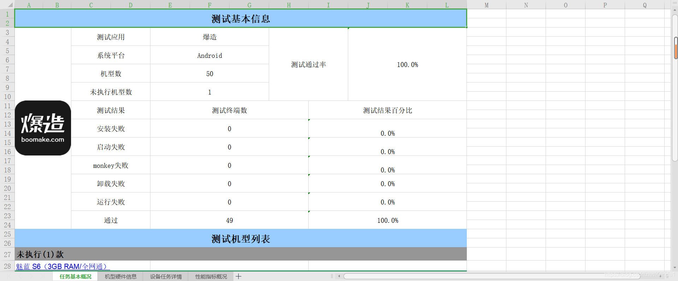
Task: Click the Android value cell
Action: 209,55
